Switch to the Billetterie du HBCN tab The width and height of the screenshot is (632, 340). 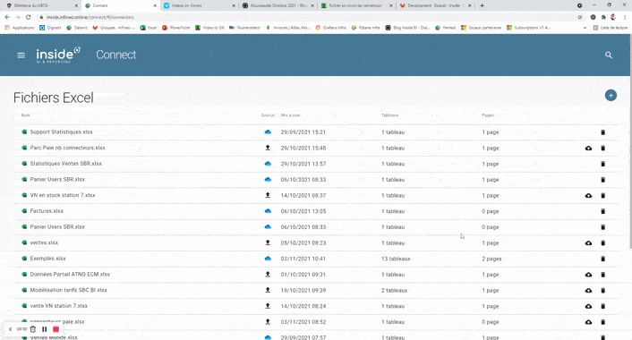point(42,5)
